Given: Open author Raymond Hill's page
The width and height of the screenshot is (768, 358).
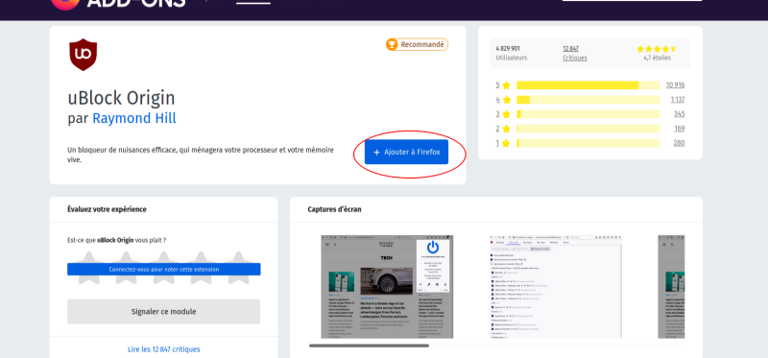Looking at the screenshot, I should point(134,118).
